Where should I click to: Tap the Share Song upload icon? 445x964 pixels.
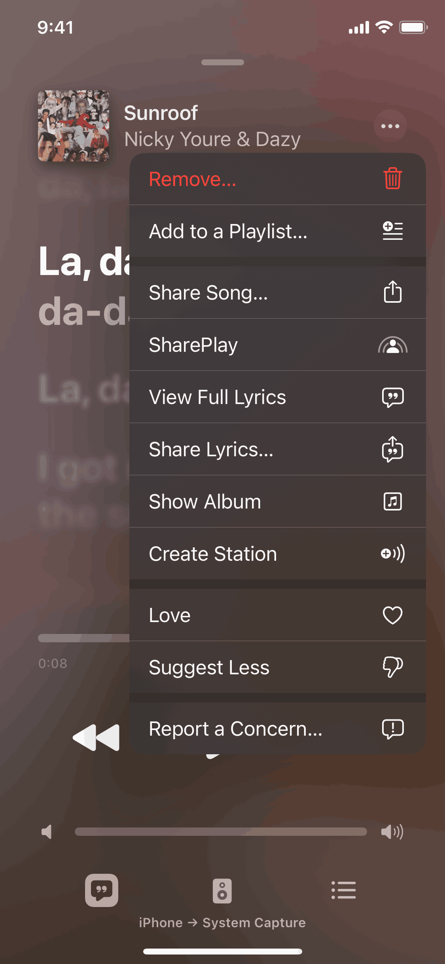(x=392, y=292)
